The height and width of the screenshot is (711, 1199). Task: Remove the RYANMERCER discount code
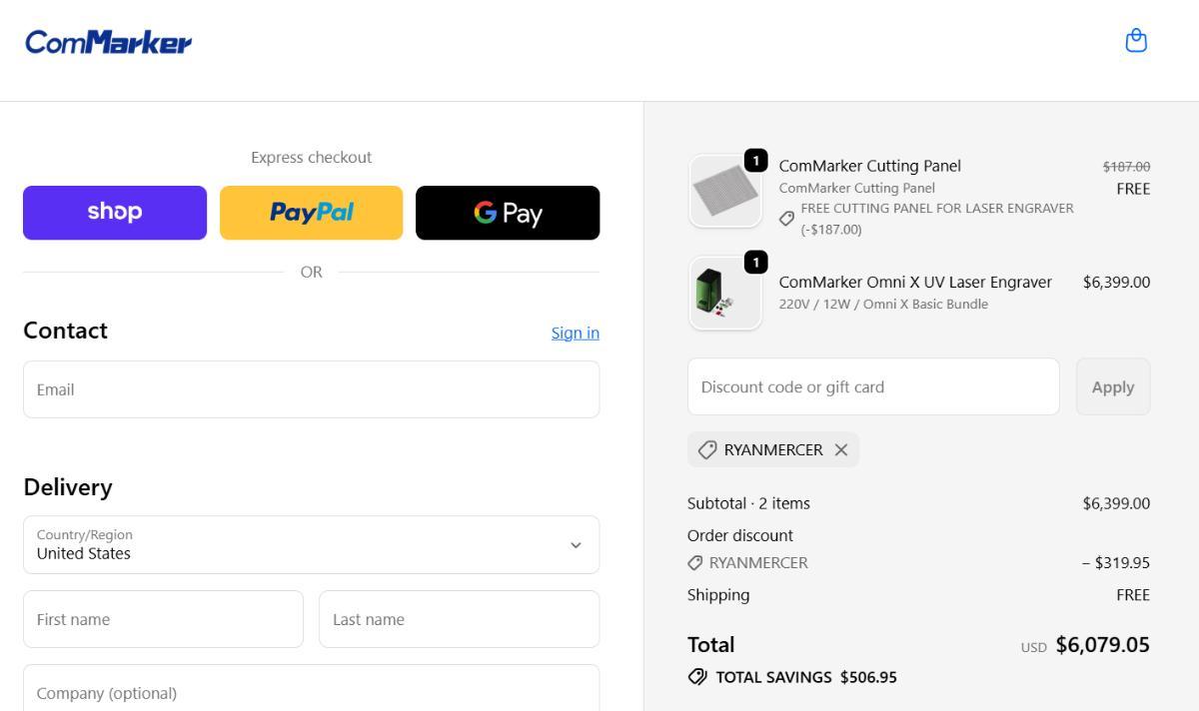point(841,449)
